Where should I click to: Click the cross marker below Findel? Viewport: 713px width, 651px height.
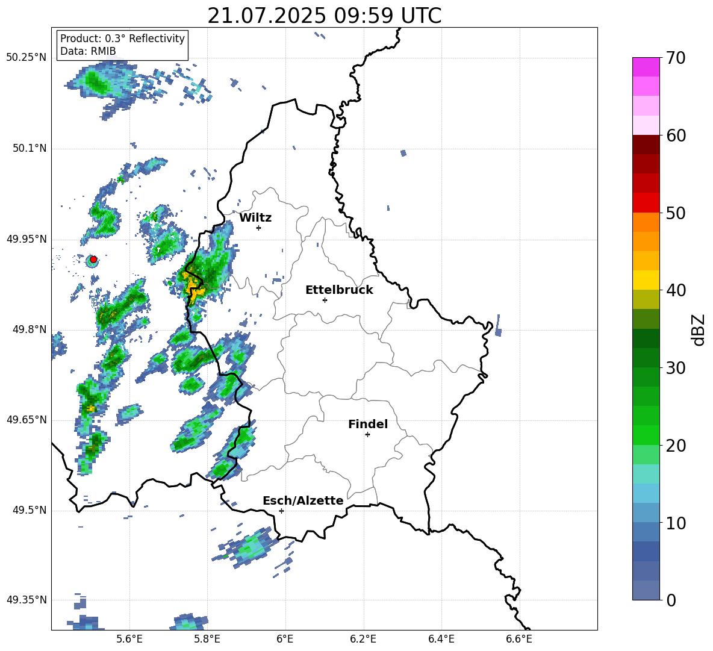[367, 435]
